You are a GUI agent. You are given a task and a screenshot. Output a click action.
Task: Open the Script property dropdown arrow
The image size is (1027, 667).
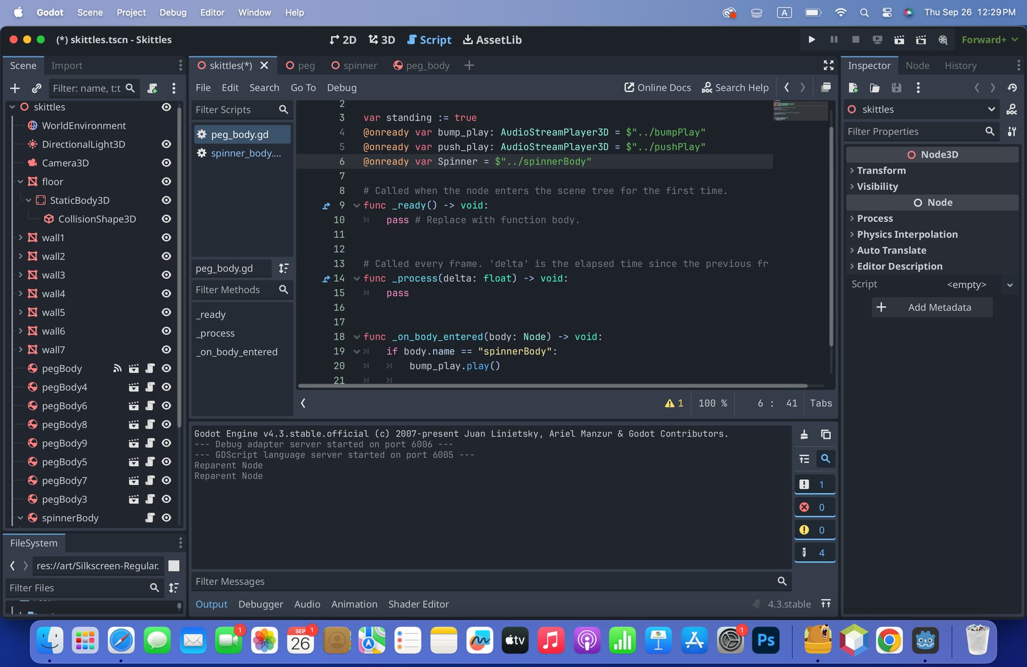pyautogui.click(x=1010, y=285)
